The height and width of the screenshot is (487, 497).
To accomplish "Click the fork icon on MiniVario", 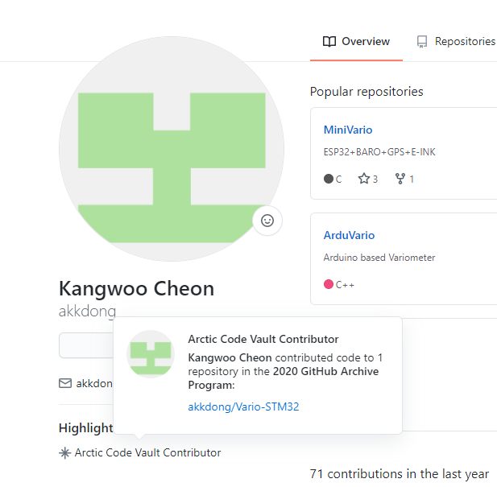I will [x=399, y=179].
